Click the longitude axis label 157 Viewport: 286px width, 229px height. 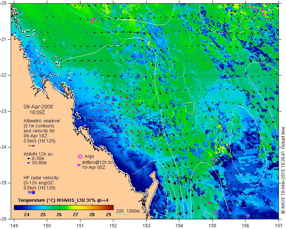click(279, 225)
